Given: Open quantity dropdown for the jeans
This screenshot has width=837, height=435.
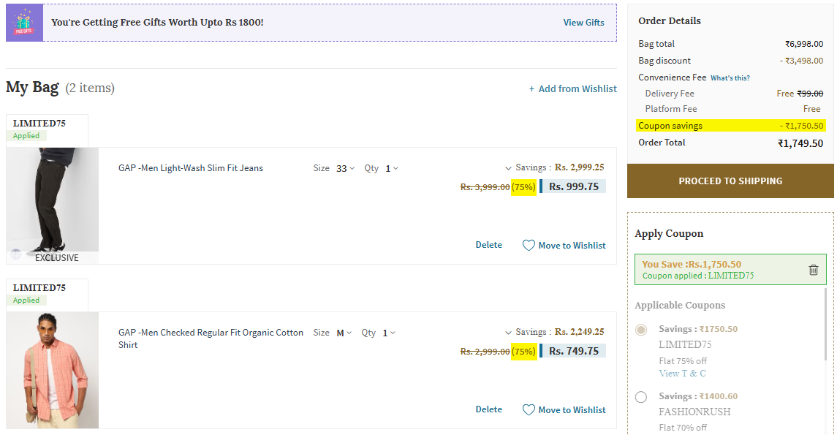Looking at the screenshot, I should 391,168.
